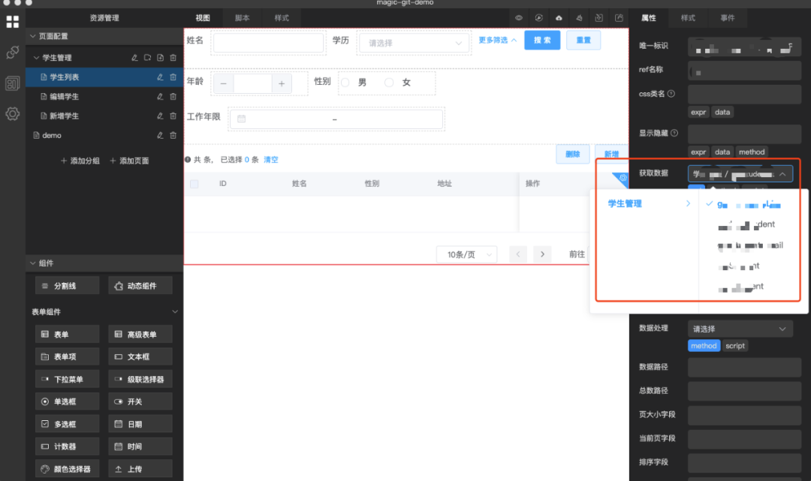Click the 删除 button above table
Screen dimensions: 811x481
tap(572, 154)
